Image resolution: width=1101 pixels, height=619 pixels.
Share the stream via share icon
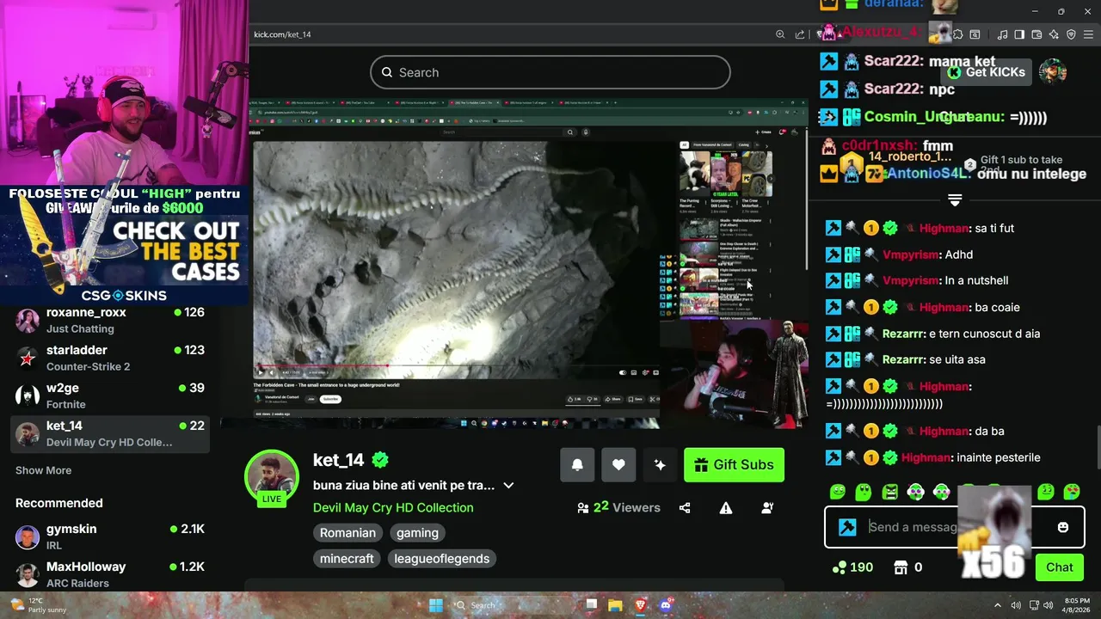pos(685,508)
